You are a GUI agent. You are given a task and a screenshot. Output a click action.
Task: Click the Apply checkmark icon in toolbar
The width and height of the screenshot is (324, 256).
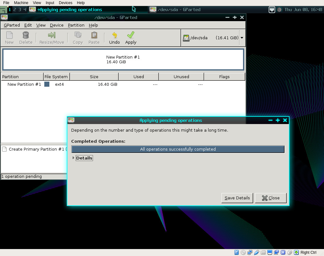pyautogui.click(x=131, y=35)
